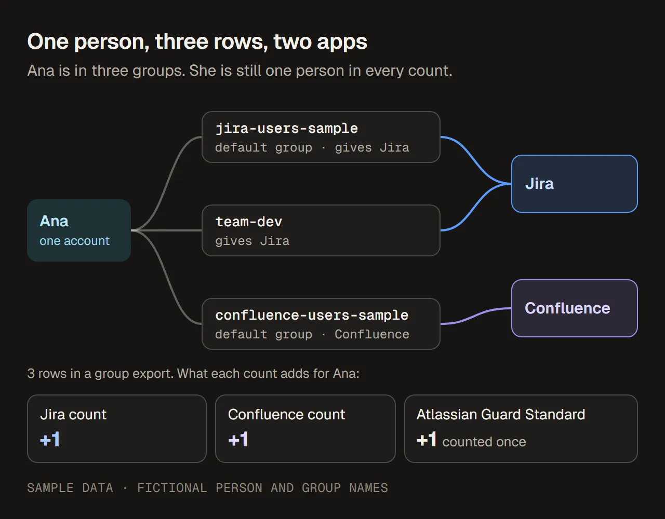Select the "Confluence count" card title

tap(286, 415)
